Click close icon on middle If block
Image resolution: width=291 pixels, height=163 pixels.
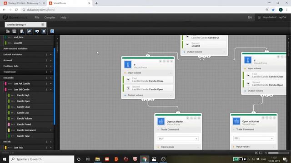pos(172,61)
